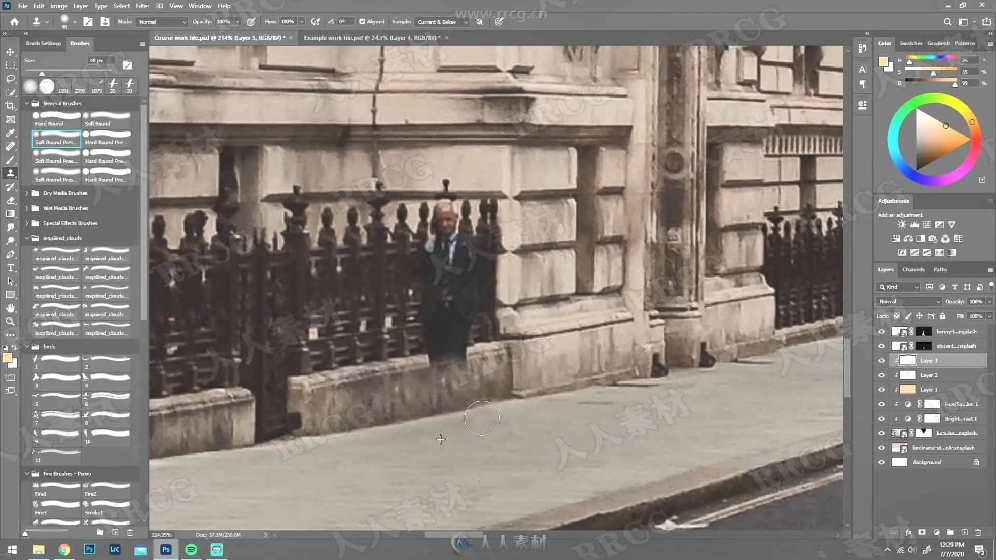Image resolution: width=996 pixels, height=560 pixels.
Task: Toggle visibility of Layer 2
Action: point(881,375)
